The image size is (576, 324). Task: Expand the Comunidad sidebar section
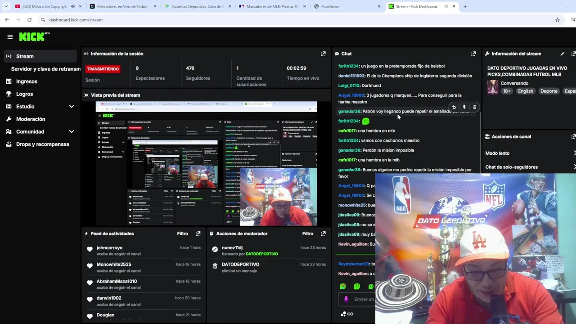[x=71, y=132]
